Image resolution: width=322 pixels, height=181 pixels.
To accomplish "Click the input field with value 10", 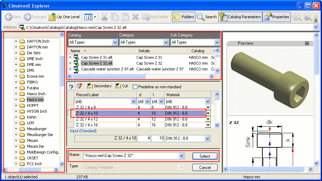I will pos(158,138).
